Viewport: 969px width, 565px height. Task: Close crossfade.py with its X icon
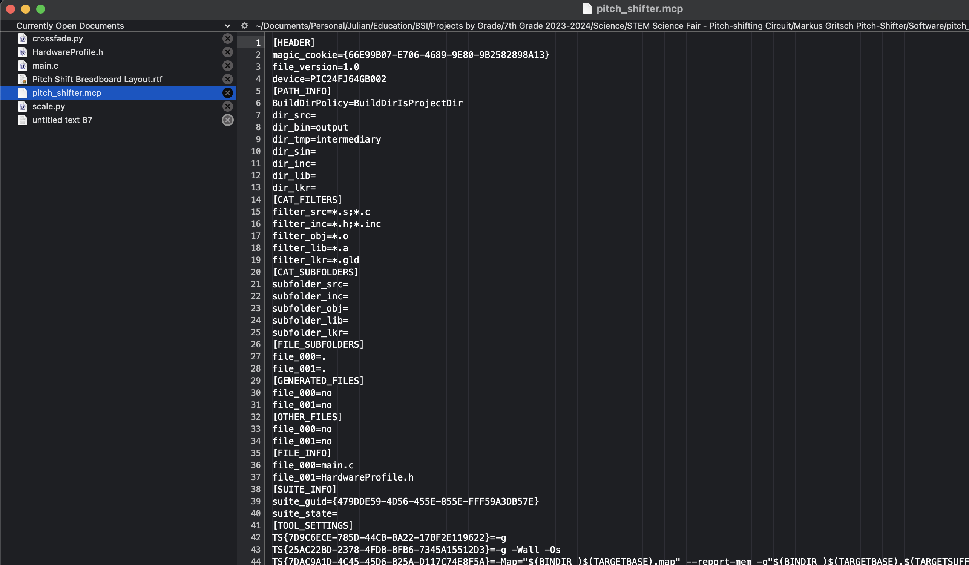click(x=228, y=38)
